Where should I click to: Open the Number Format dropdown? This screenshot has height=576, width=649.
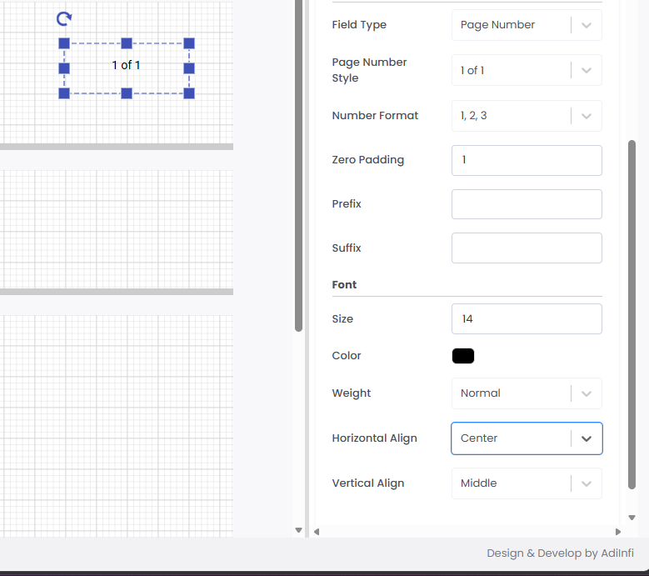click(526, 116)
